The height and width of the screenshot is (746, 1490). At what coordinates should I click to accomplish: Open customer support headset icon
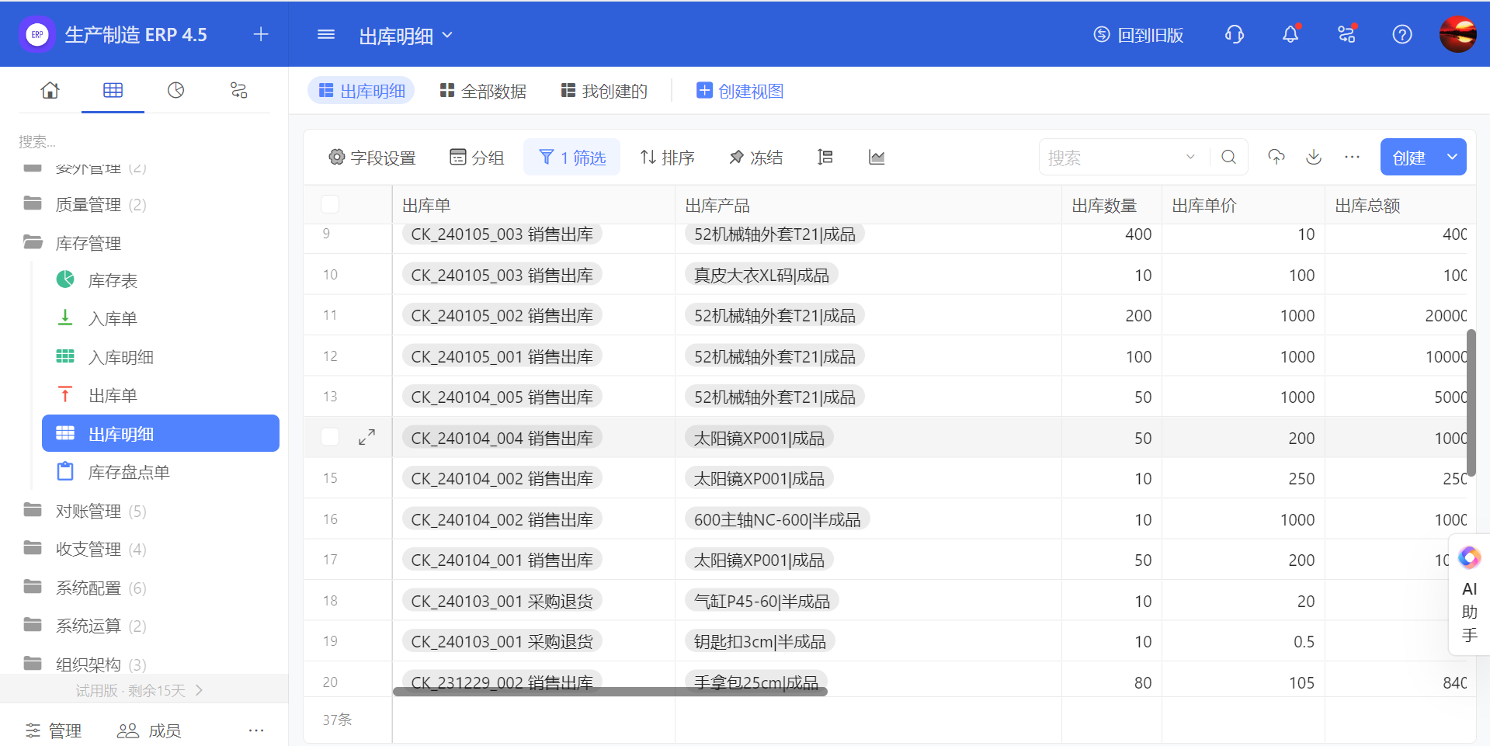coord(1234,35)
